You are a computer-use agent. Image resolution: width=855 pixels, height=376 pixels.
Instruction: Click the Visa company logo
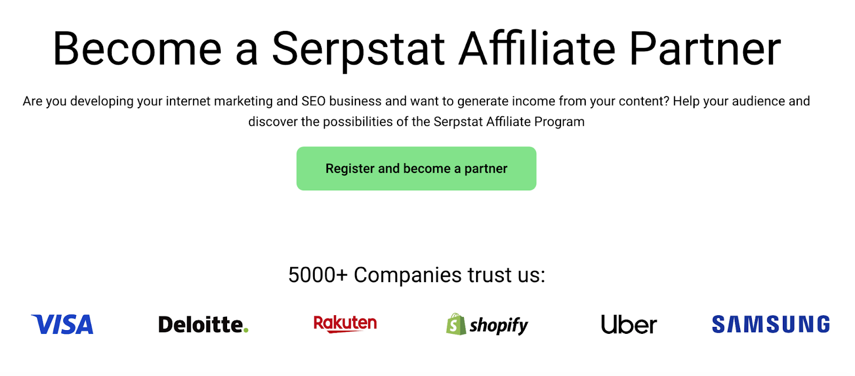coord(63,324)
